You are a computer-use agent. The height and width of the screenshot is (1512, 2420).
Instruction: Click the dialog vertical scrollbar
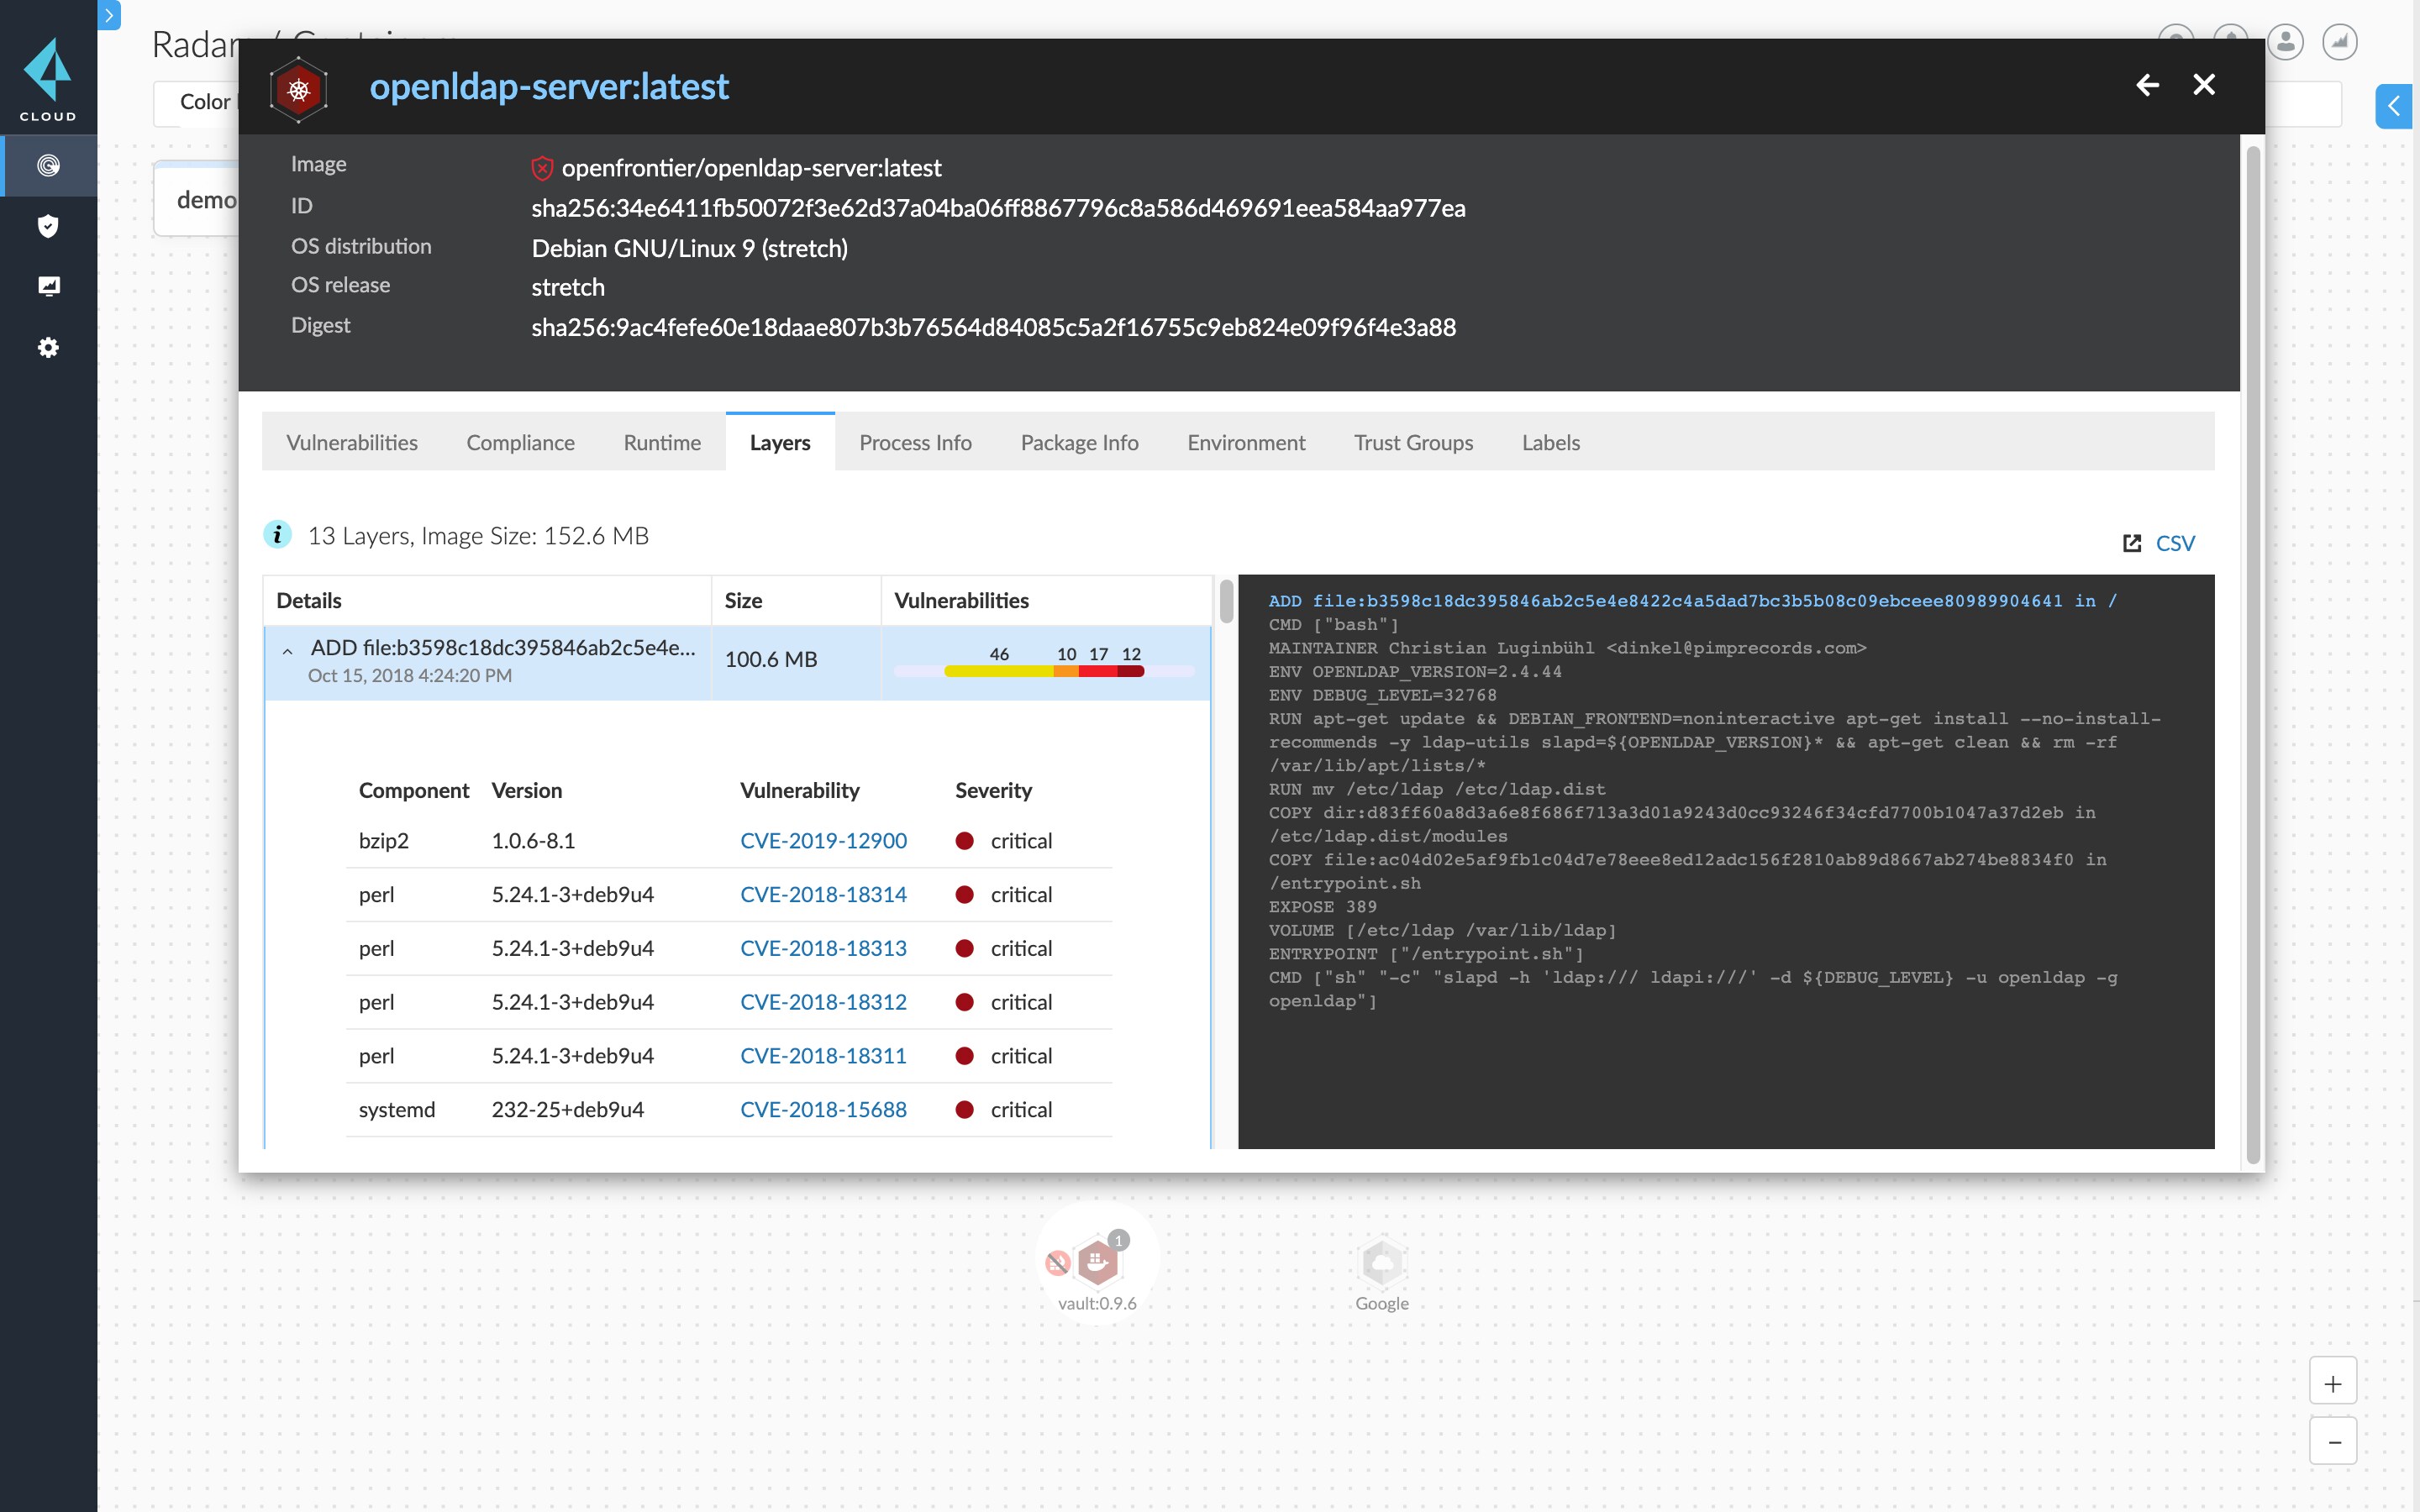click(x=2252, y=655)
